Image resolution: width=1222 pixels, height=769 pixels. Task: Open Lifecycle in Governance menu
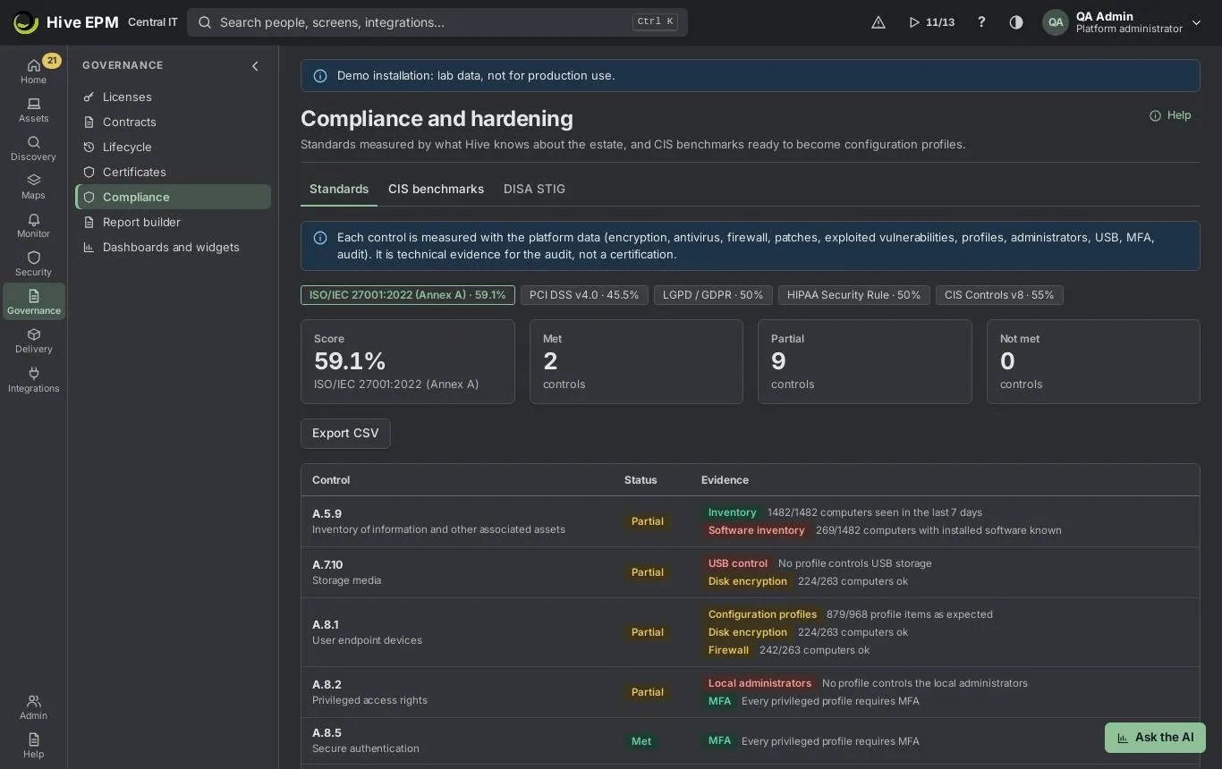coord(173,147)
